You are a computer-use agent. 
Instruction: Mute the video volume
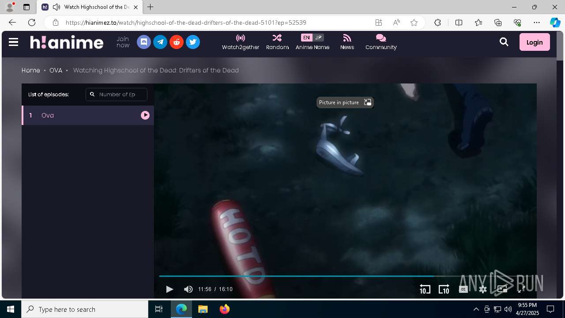(188, 289)
